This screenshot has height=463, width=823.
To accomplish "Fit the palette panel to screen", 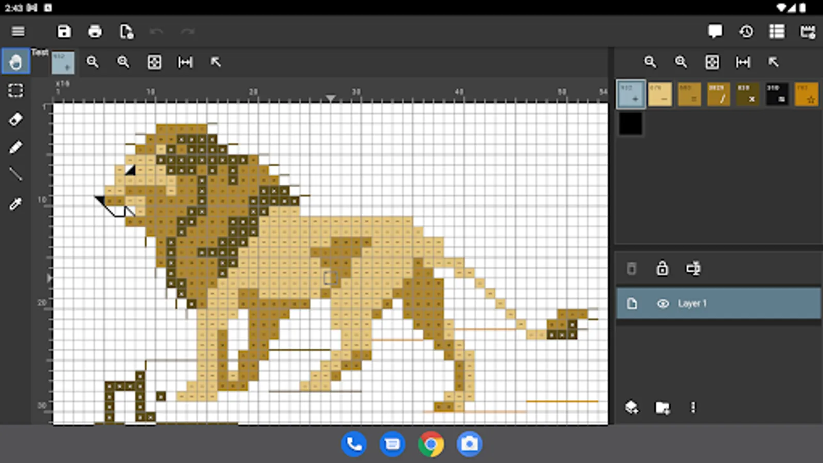I will tap(712, 62).
